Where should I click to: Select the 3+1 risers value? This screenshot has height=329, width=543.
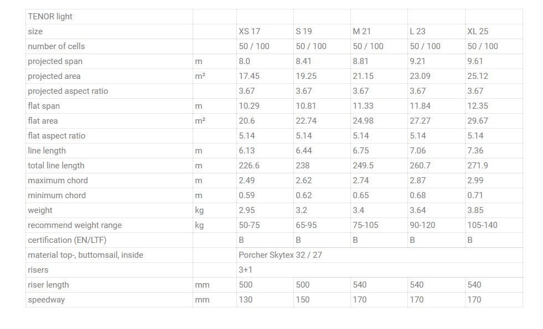click(246, 270)
